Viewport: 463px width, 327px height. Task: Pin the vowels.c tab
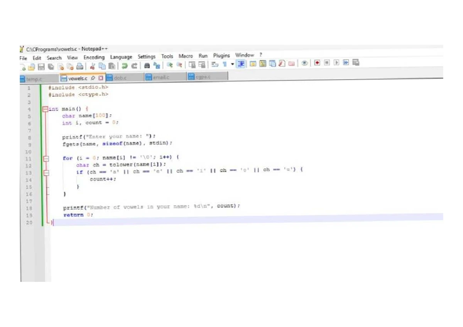click(x=93, y=78)
